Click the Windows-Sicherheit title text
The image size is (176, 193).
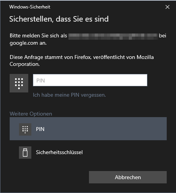tap(30, 7)
